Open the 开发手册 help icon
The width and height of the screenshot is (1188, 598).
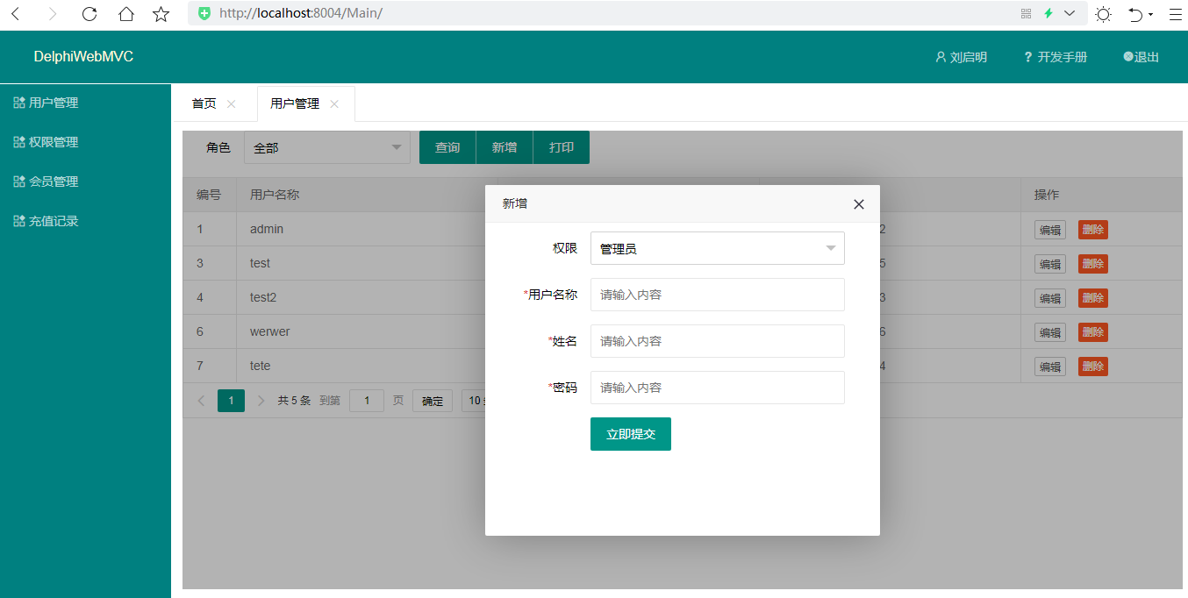click(1027, 57)
